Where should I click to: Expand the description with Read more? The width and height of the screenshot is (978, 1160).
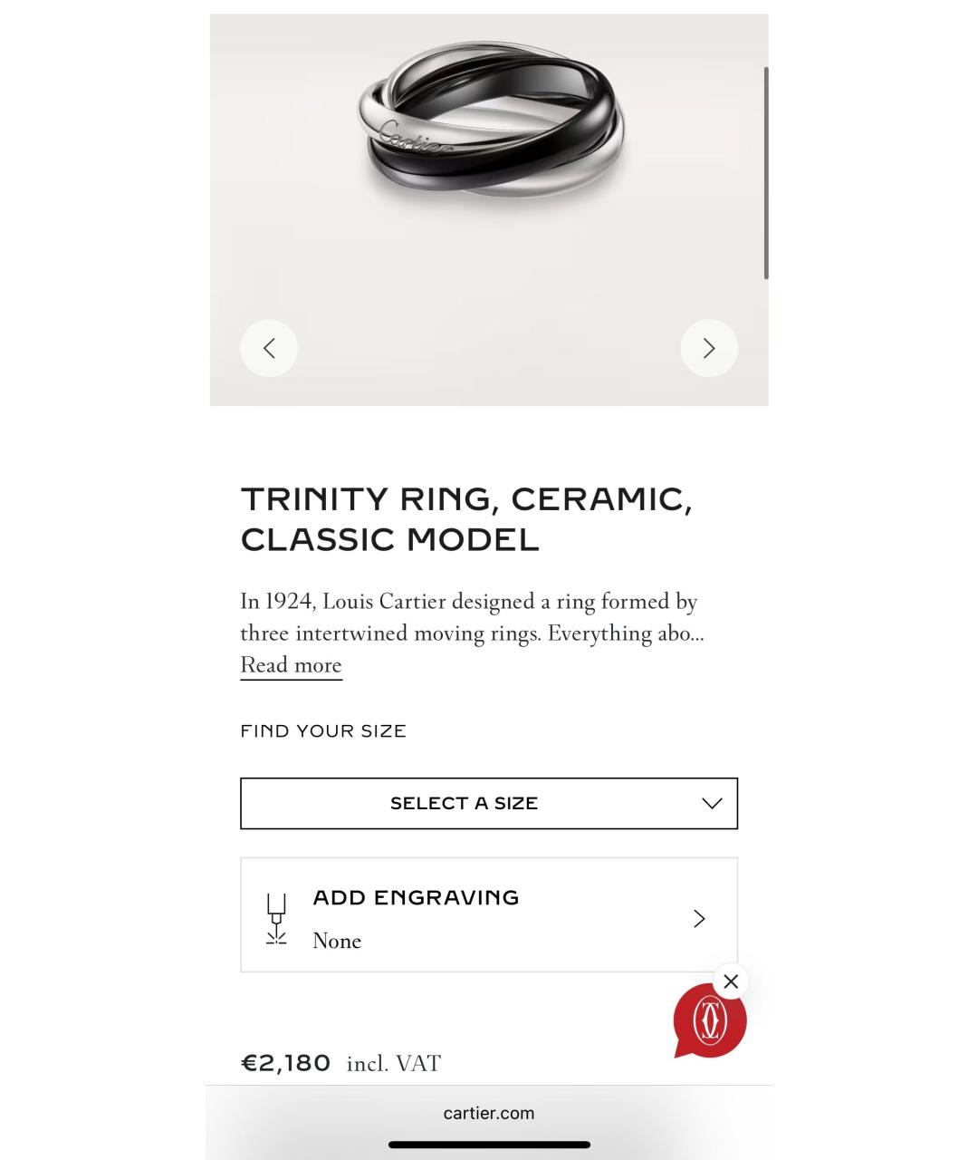point(291,665)
